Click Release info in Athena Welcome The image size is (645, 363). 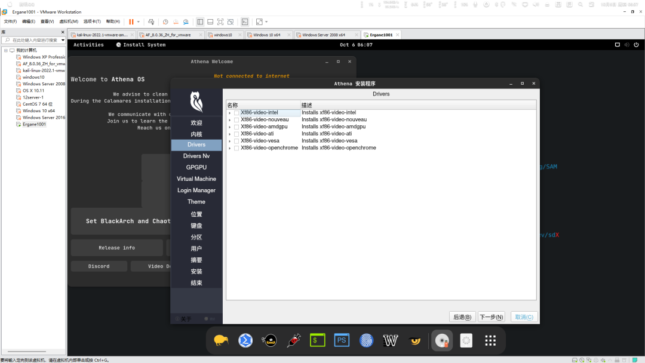(117, 248)
